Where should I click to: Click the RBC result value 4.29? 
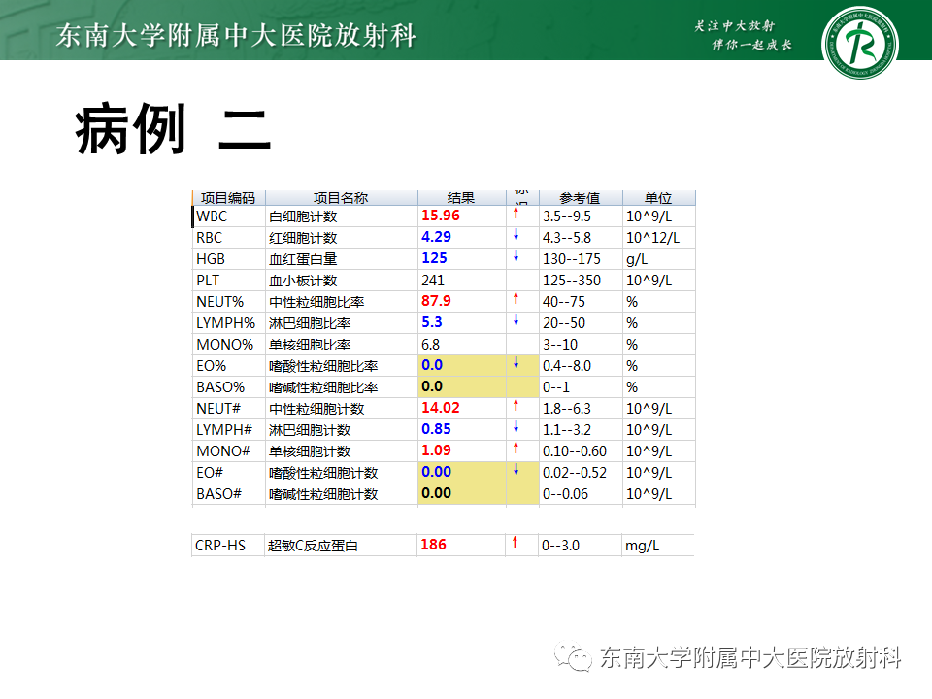[436, 237]
